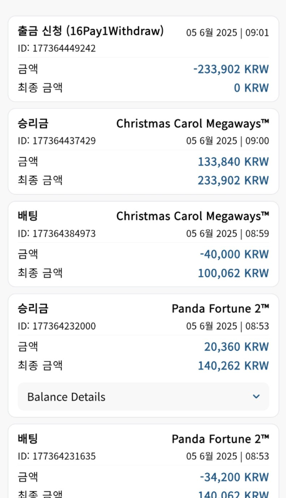
Task: Tap the -40,000 KRW bet amount
Action: 235,254
